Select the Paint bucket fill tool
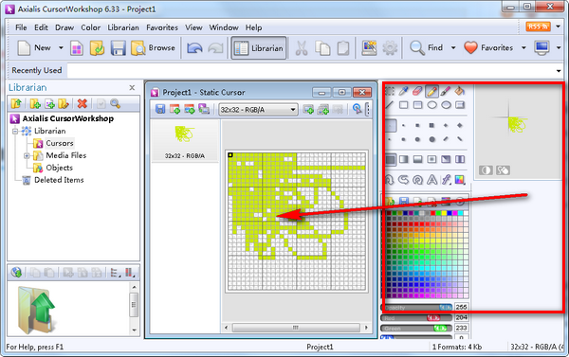 tap(459, 91)
